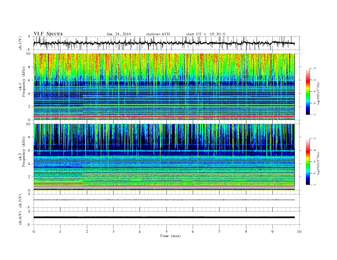Viewport: 337px width, 260px height.
Task: Click the ch.1 spectrogram color scale bar
Action: pos(308,91)
